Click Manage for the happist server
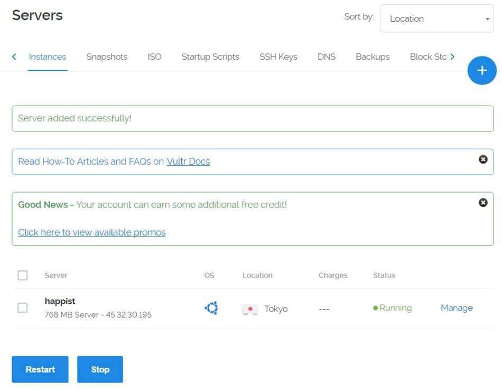The image size is (502, 391). click(x=457, y=308)
